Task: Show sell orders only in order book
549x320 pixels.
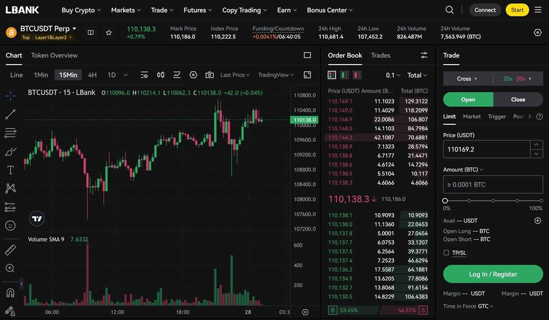Action: pyautogui.click(x=357, y=75)
